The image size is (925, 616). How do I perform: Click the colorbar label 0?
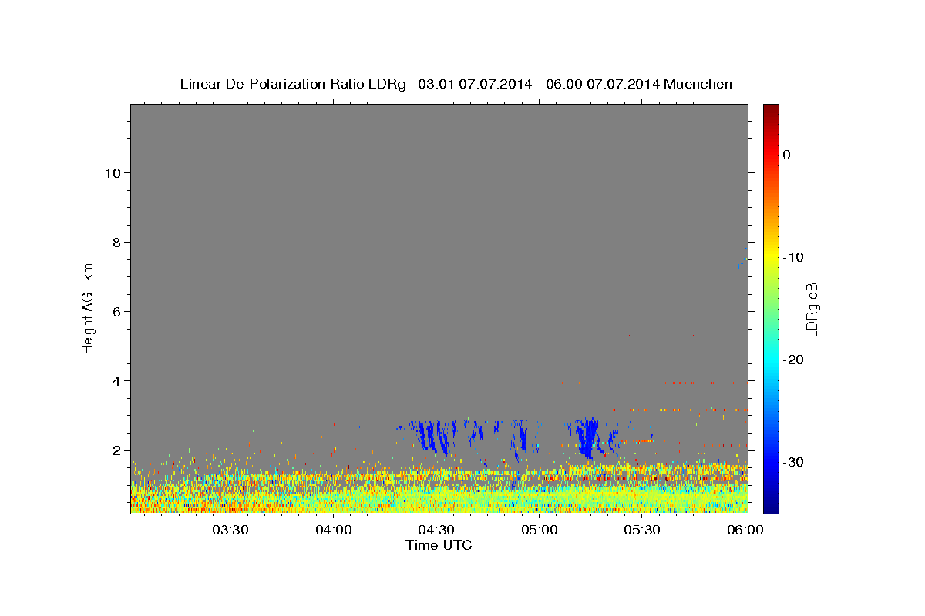click(787, 155)
